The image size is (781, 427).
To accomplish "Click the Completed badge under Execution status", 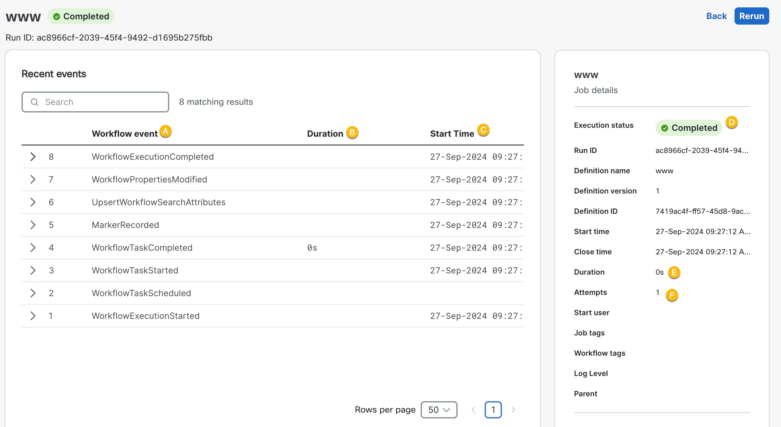I will point(689,128).
